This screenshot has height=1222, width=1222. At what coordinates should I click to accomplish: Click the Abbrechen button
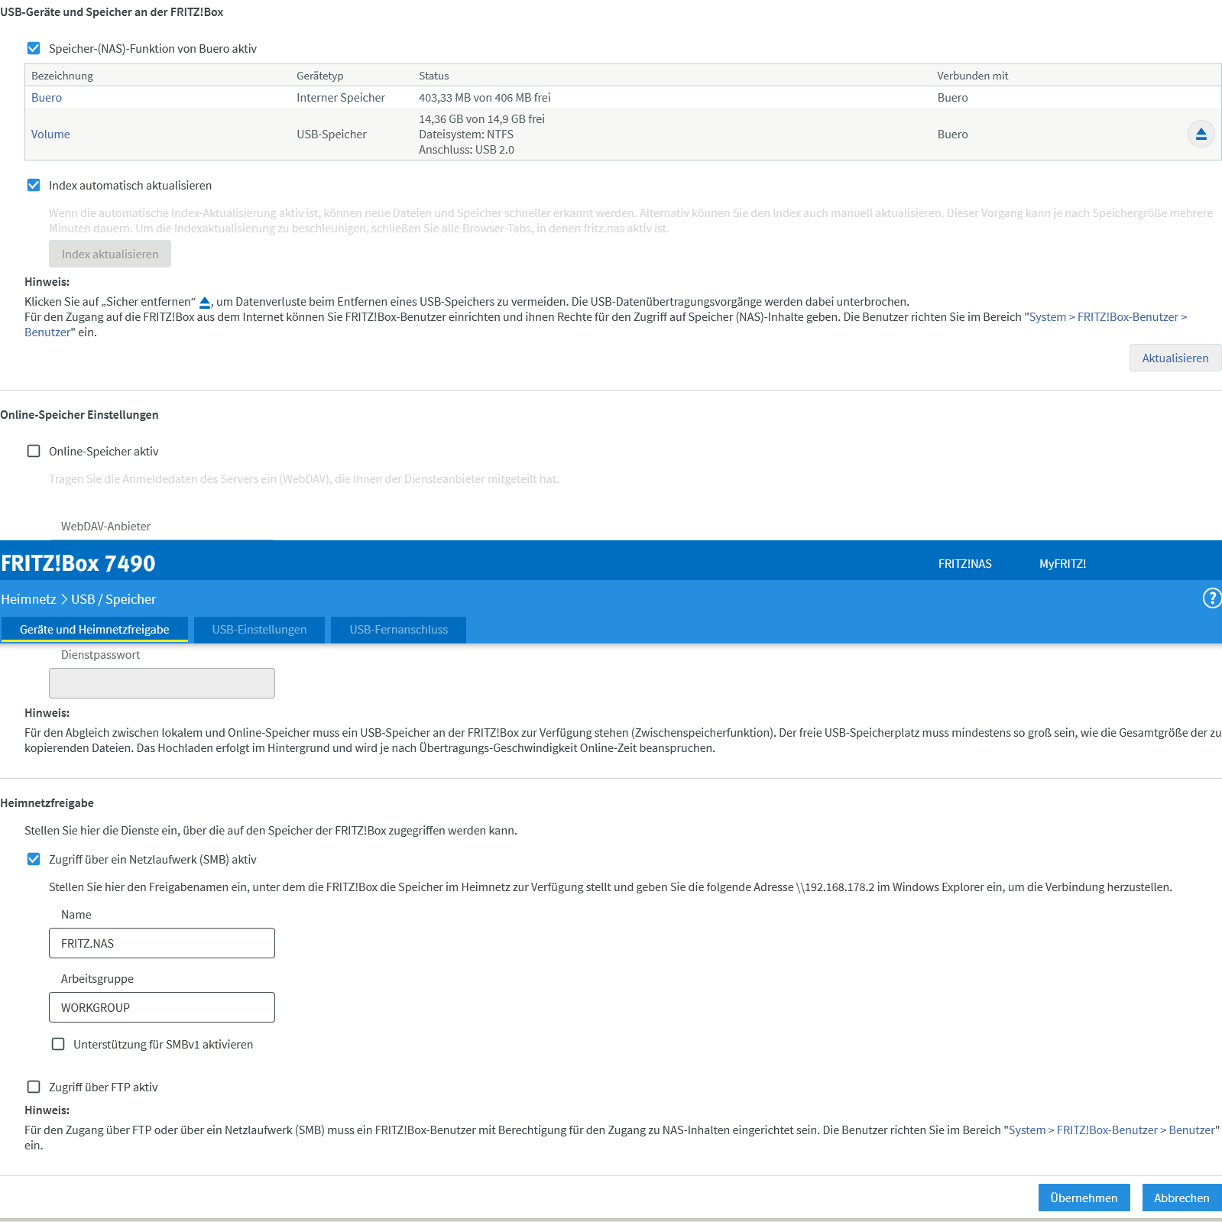click(x=1181, y=1198)
